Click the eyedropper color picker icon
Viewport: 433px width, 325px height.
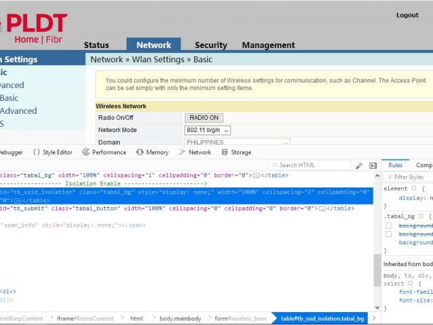coord(359,165)
